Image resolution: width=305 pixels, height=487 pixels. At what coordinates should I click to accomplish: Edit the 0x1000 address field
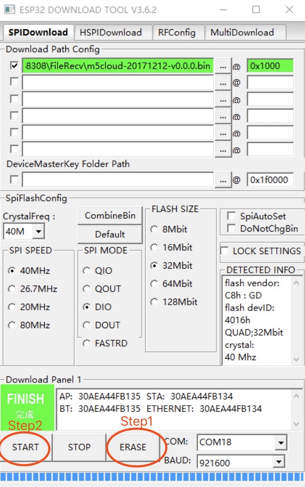270,66
